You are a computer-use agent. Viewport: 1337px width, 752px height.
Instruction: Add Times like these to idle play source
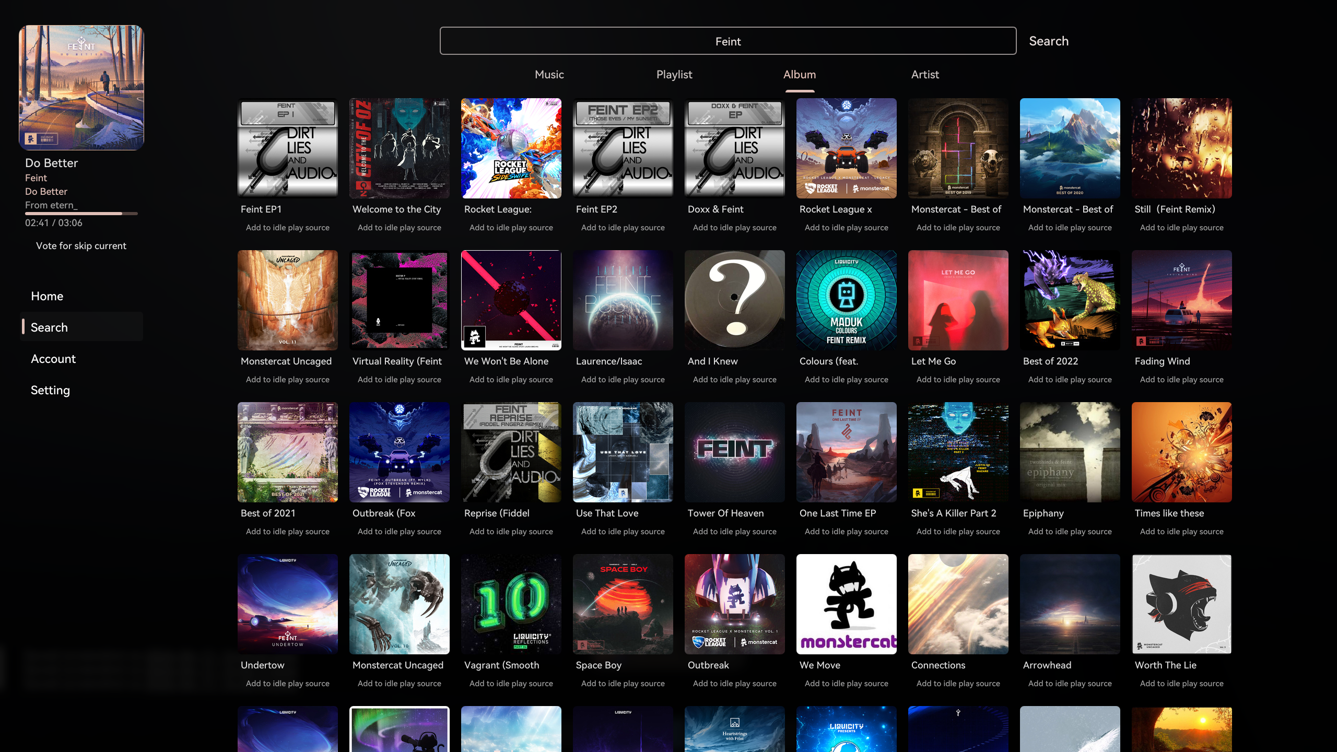(x=1182, y=532)
